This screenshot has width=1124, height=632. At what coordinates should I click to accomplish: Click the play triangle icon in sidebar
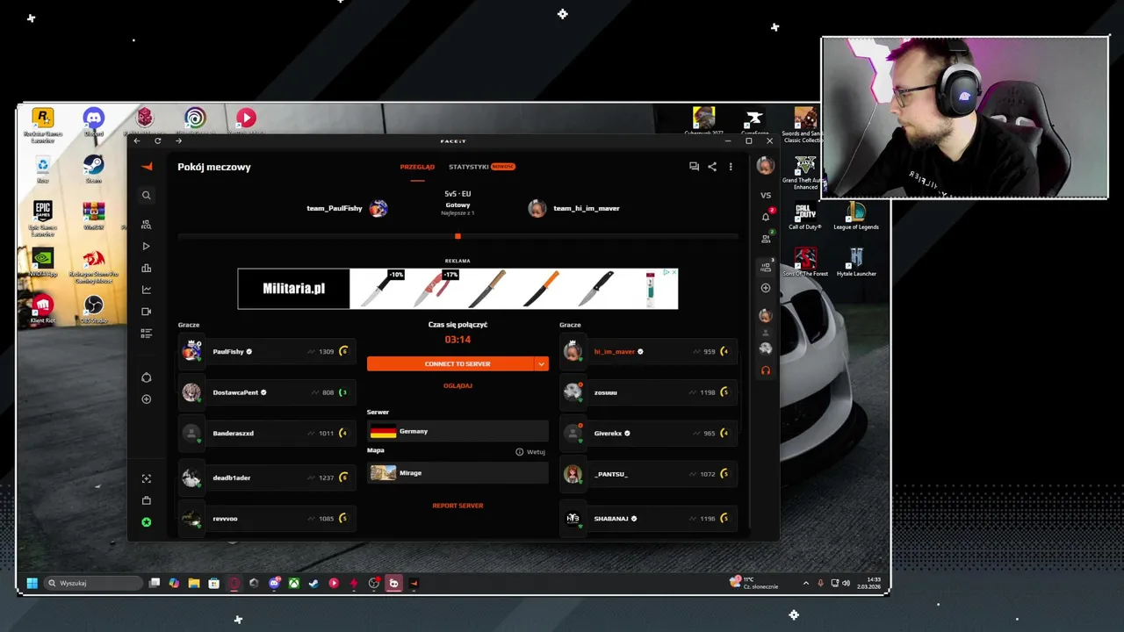147,247
